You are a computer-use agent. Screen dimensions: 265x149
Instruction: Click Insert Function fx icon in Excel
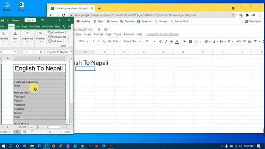coord(41,52)
